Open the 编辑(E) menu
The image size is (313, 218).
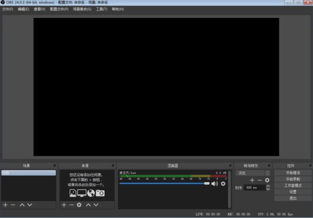tap(23, 9)
